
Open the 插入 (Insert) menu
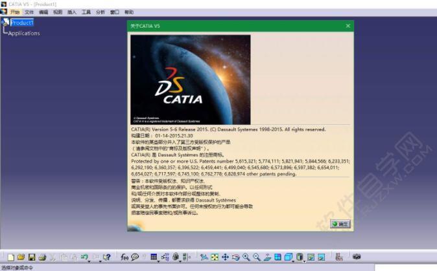pos(72,12)
